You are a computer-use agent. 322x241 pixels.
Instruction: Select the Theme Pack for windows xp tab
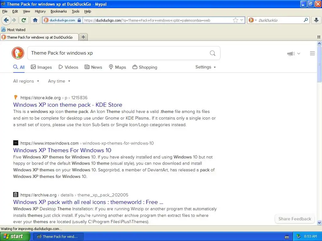39,37
